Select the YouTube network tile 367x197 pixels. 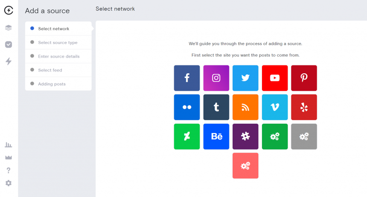pos(275,78)
